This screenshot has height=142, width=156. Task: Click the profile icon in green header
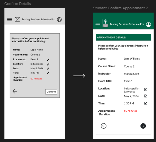[148, 25]
